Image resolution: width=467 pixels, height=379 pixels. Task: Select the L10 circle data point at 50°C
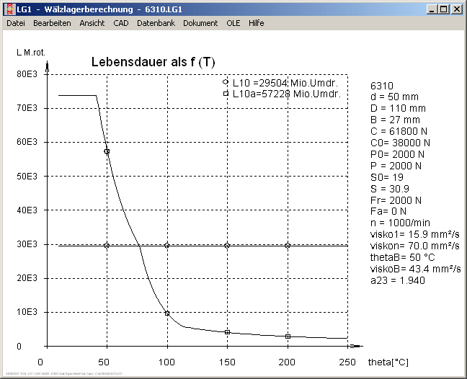pos(107,245)
